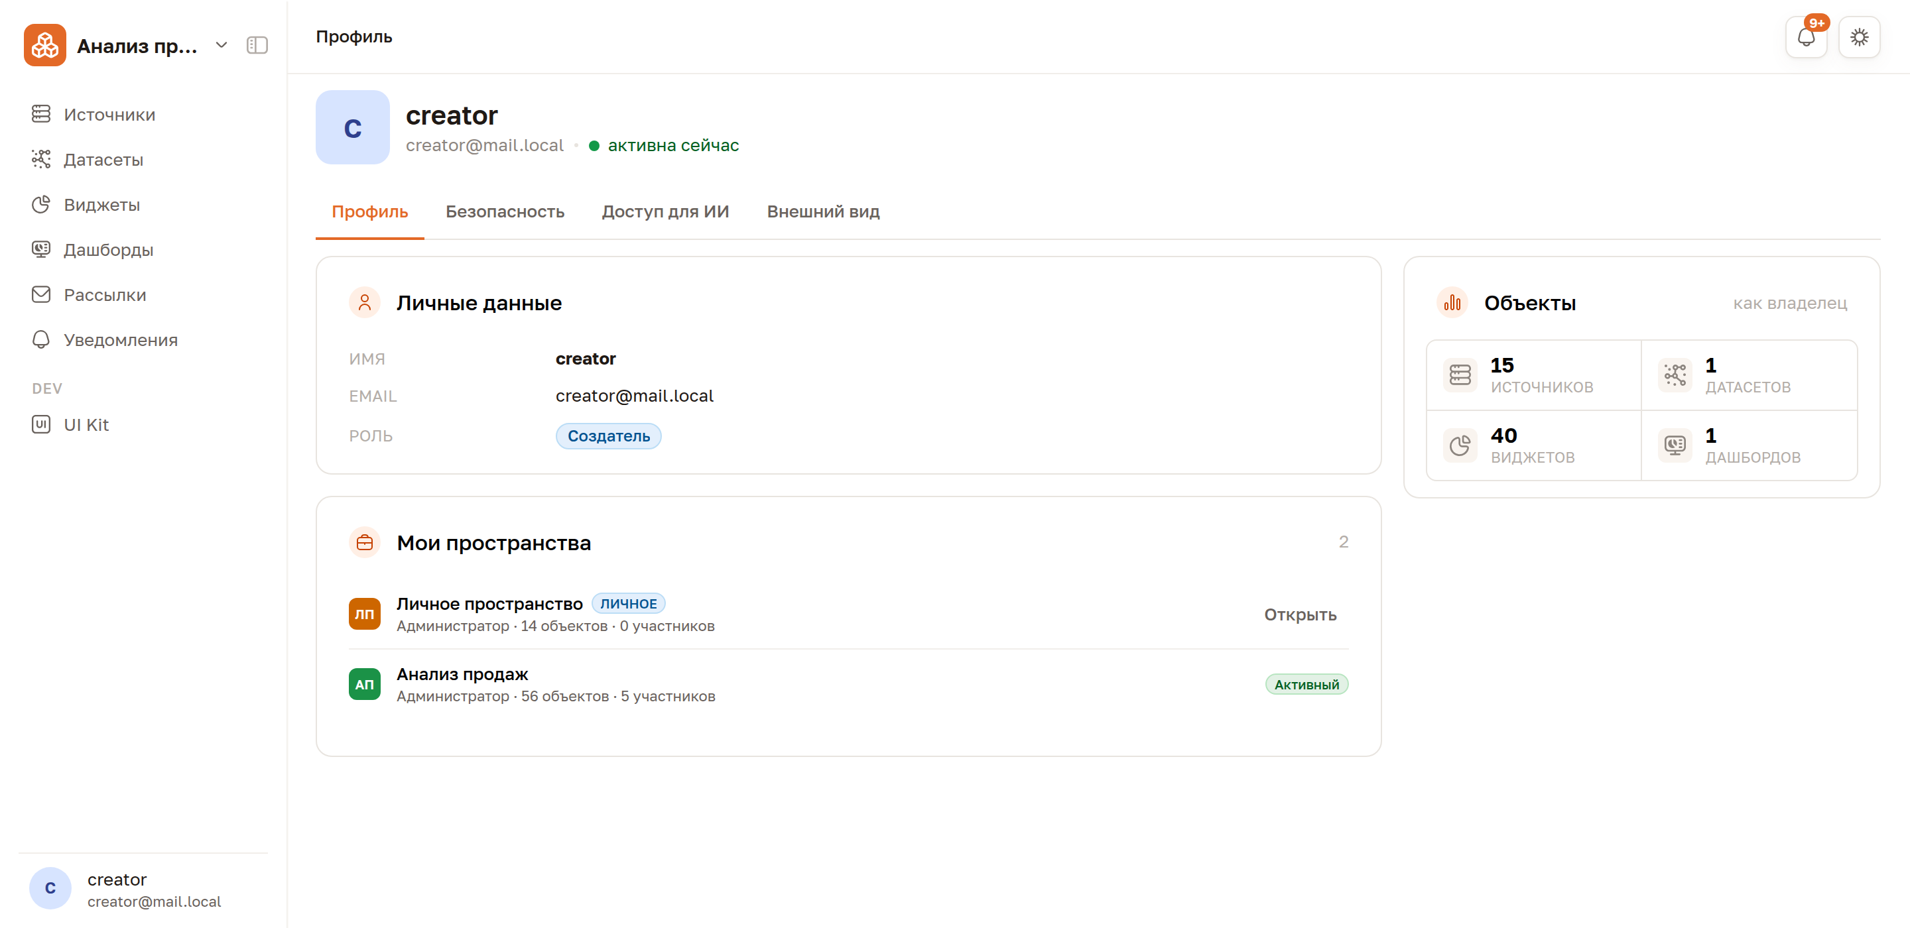Click the ЛП personal space icon
This screenshot has height=928, width=1910.
tap(365, 614)
